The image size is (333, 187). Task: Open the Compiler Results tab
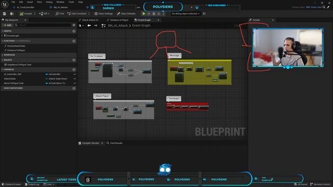(x=91, y=143)
